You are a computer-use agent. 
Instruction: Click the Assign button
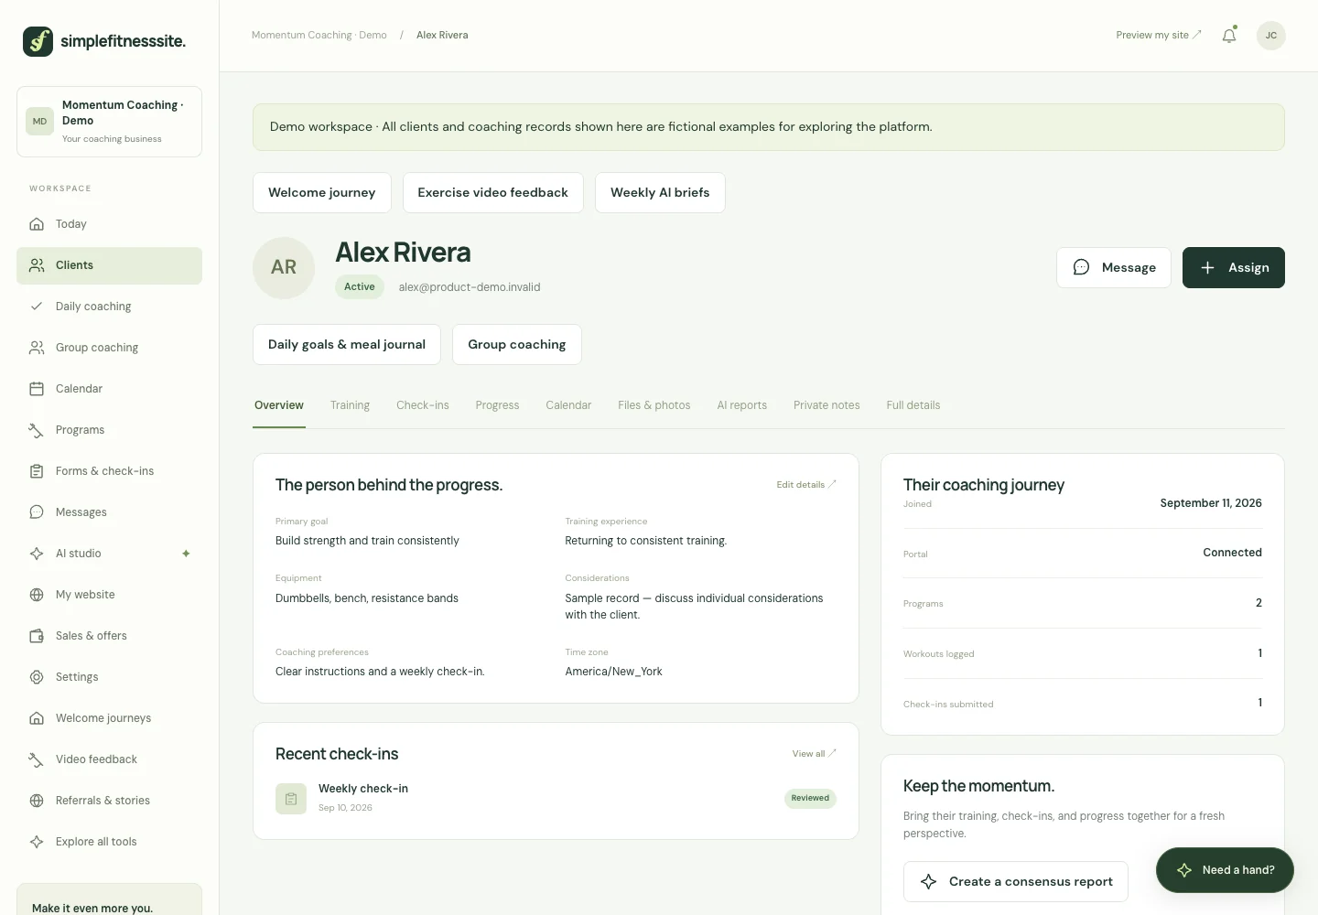(x=1234, y=267)
